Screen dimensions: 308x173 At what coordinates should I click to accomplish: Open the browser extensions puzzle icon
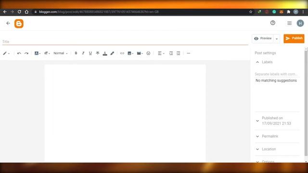pyautogui.click(x=288, y=12)
